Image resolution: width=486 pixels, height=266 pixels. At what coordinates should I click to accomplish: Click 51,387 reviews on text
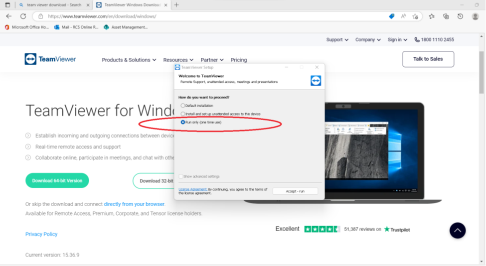coord(363,230)
